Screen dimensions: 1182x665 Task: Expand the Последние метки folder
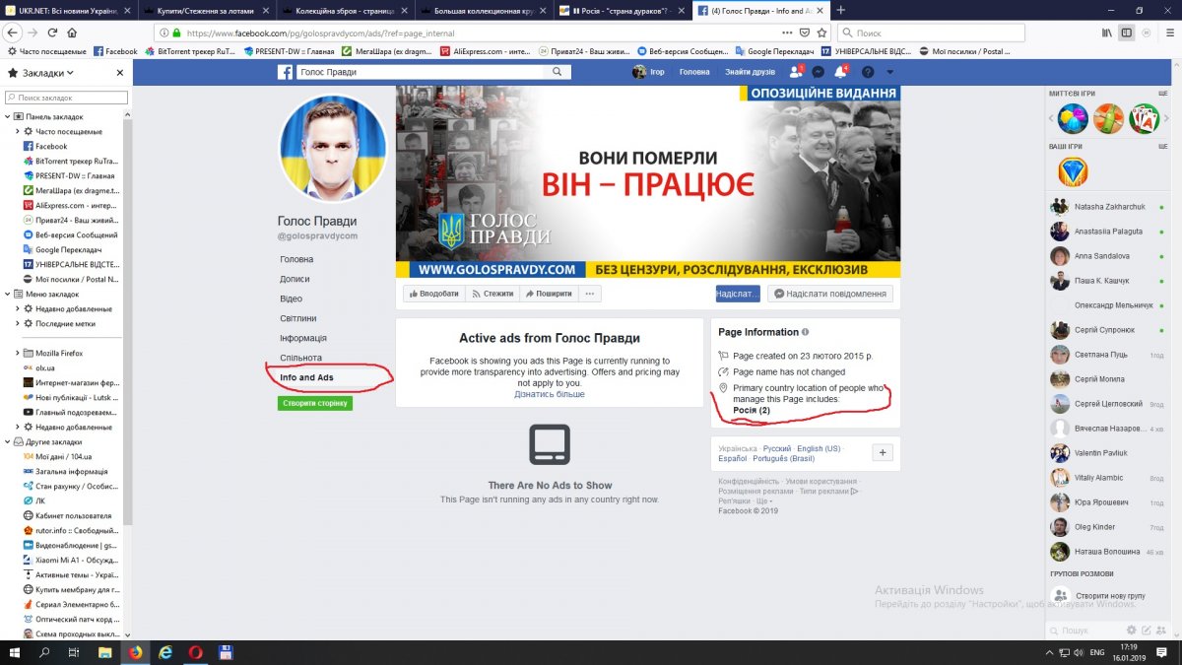pos(18,323)
